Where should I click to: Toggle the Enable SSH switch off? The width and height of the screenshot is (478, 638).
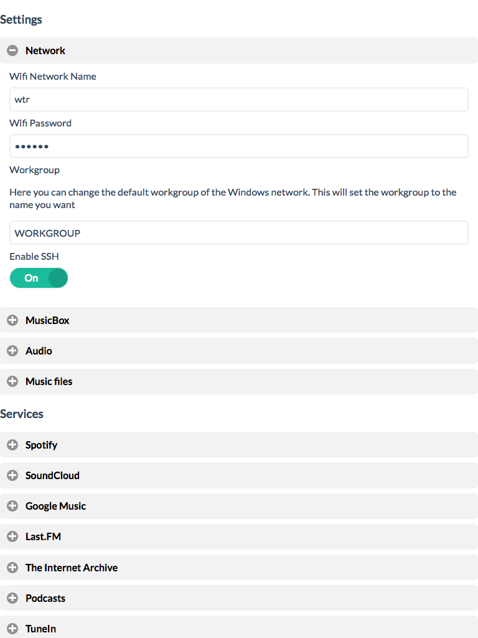click(x=39, y=278)
